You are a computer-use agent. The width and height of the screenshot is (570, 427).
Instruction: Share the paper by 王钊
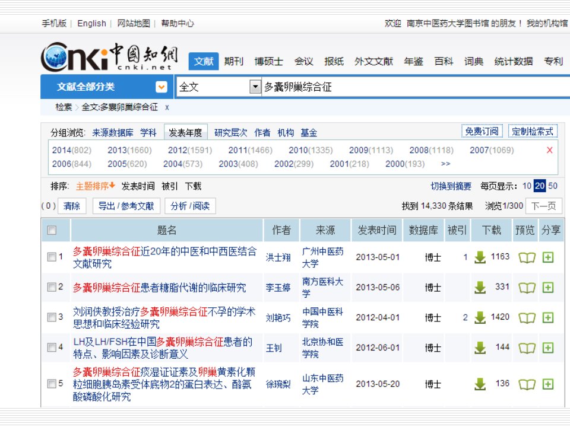pos(548,348)
